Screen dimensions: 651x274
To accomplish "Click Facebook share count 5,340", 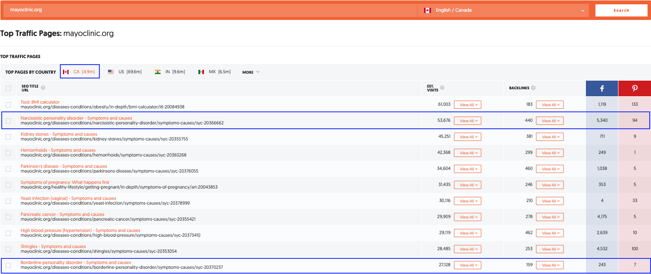I will coord(602,121).
